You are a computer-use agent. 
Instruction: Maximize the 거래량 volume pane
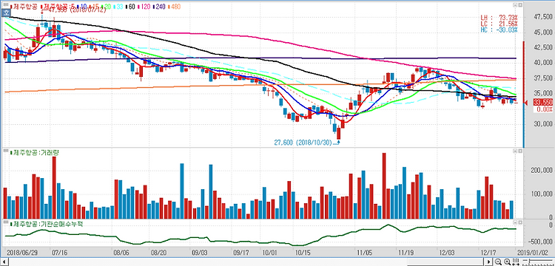pos(520,151)
